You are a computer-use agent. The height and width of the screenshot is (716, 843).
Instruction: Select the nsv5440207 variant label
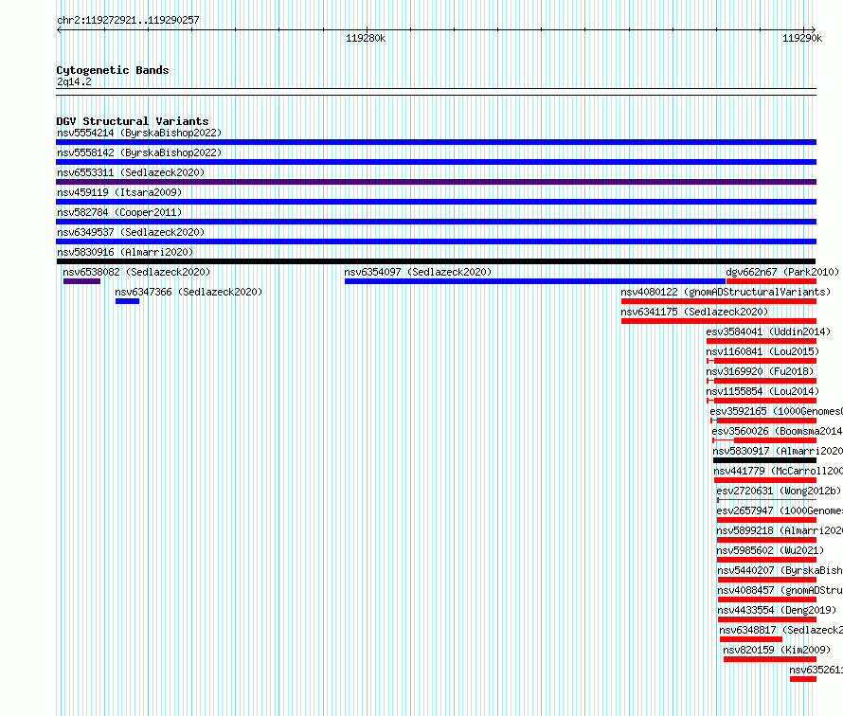(780, 570)
